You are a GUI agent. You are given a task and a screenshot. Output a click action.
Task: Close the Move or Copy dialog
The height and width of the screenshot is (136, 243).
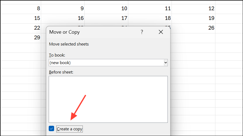(161, 32)
